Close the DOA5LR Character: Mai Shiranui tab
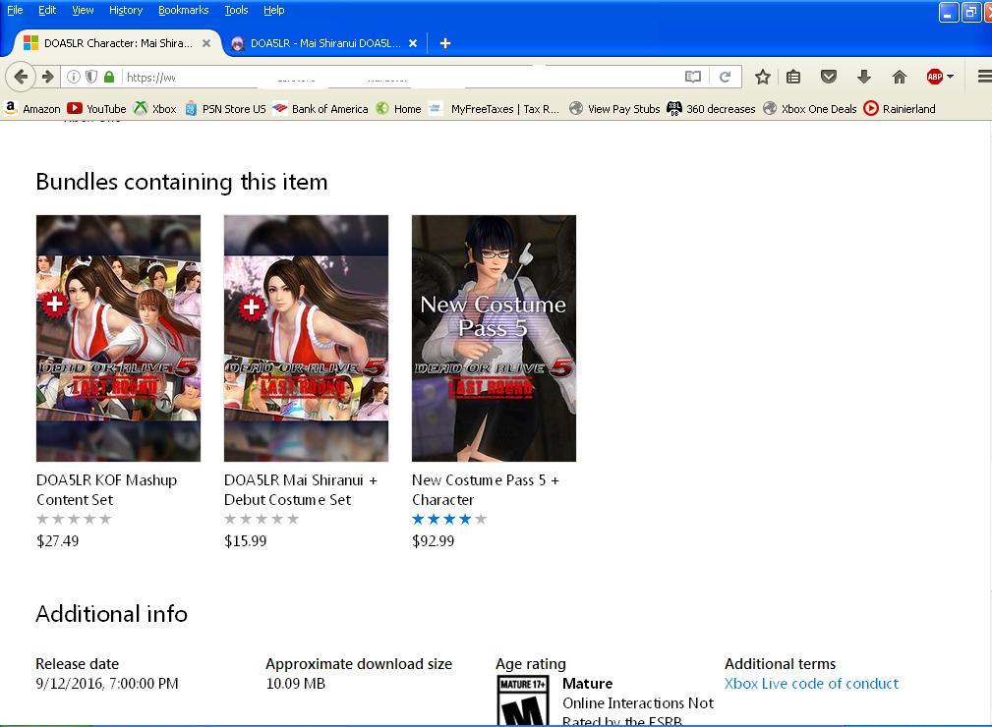The image size is (992, 727). click(206, 43)
